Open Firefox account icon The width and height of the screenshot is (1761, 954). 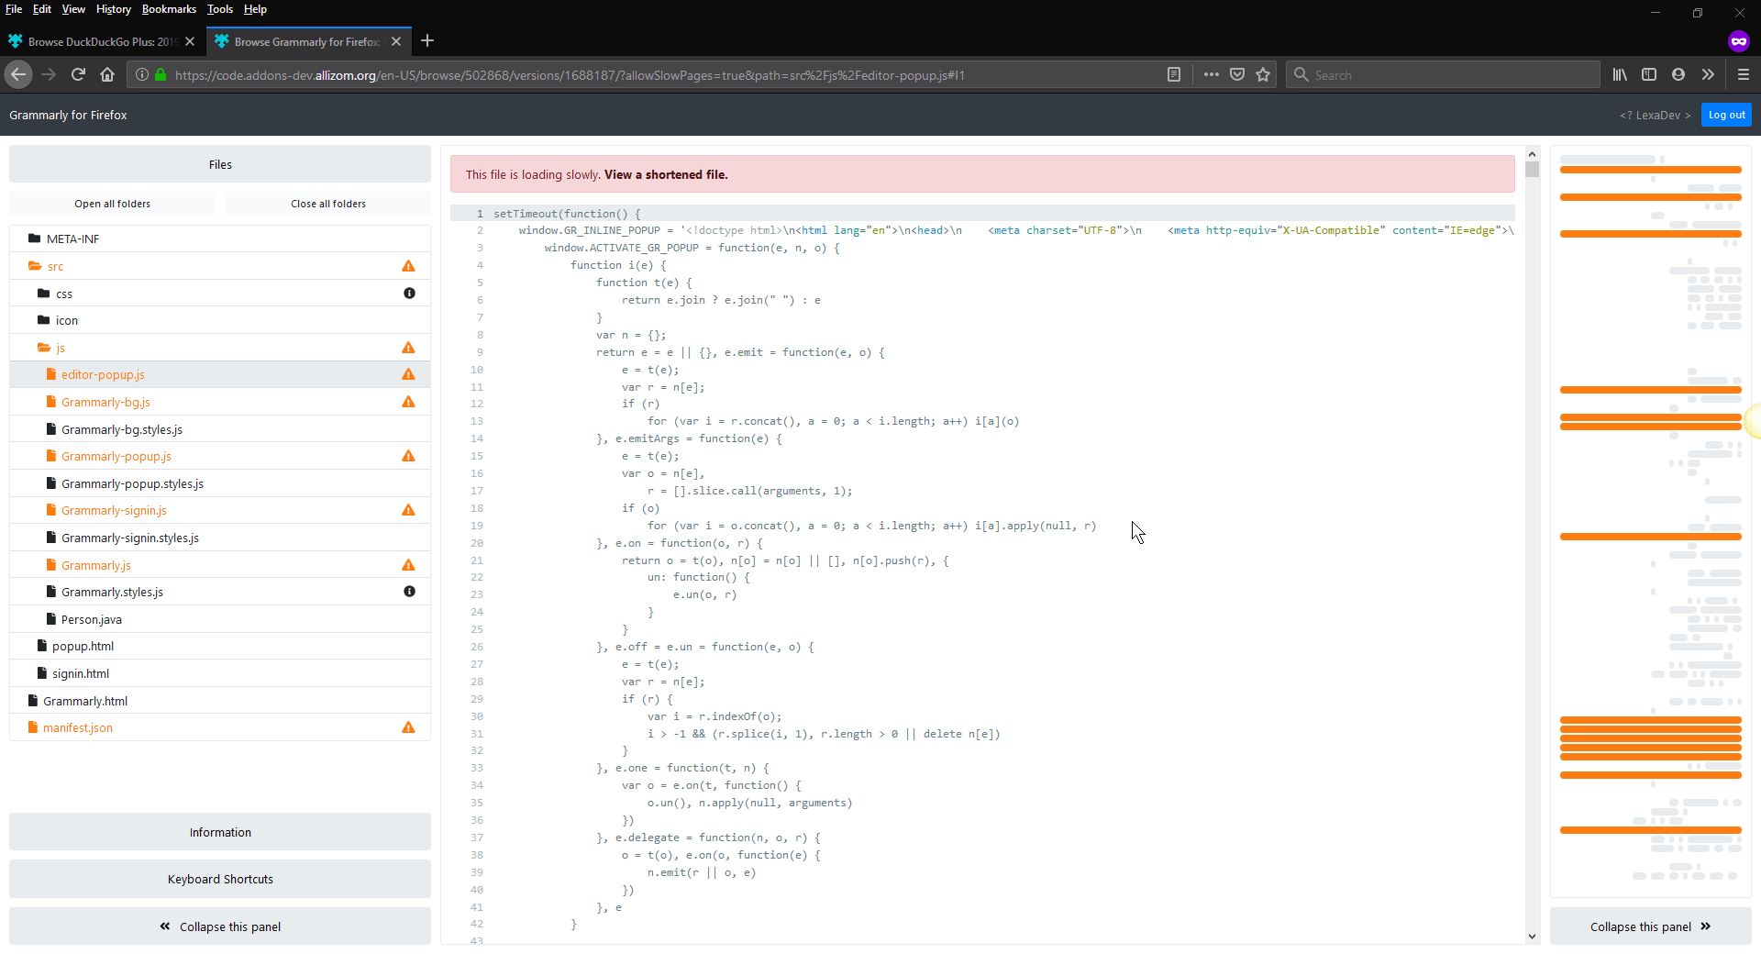(x=1678, y=75)
